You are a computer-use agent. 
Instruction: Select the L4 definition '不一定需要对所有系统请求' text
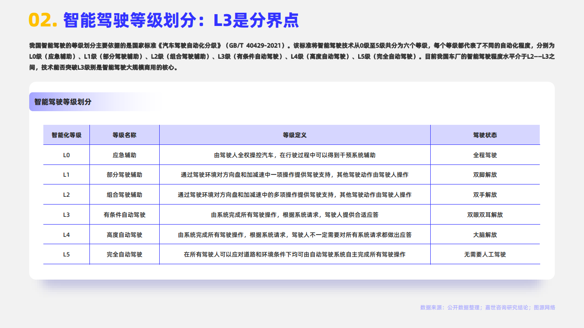click(x=295, y=235)
